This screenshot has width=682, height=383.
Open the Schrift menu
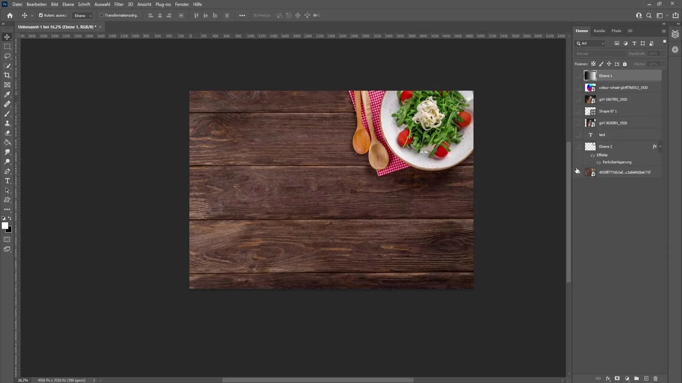coord(84,4)
